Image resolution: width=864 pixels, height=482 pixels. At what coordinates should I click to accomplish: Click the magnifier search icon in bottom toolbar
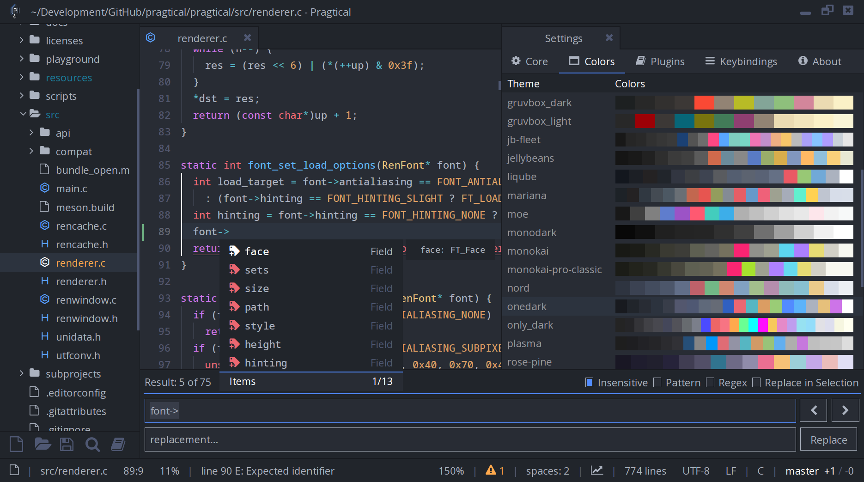pos(92,445)
